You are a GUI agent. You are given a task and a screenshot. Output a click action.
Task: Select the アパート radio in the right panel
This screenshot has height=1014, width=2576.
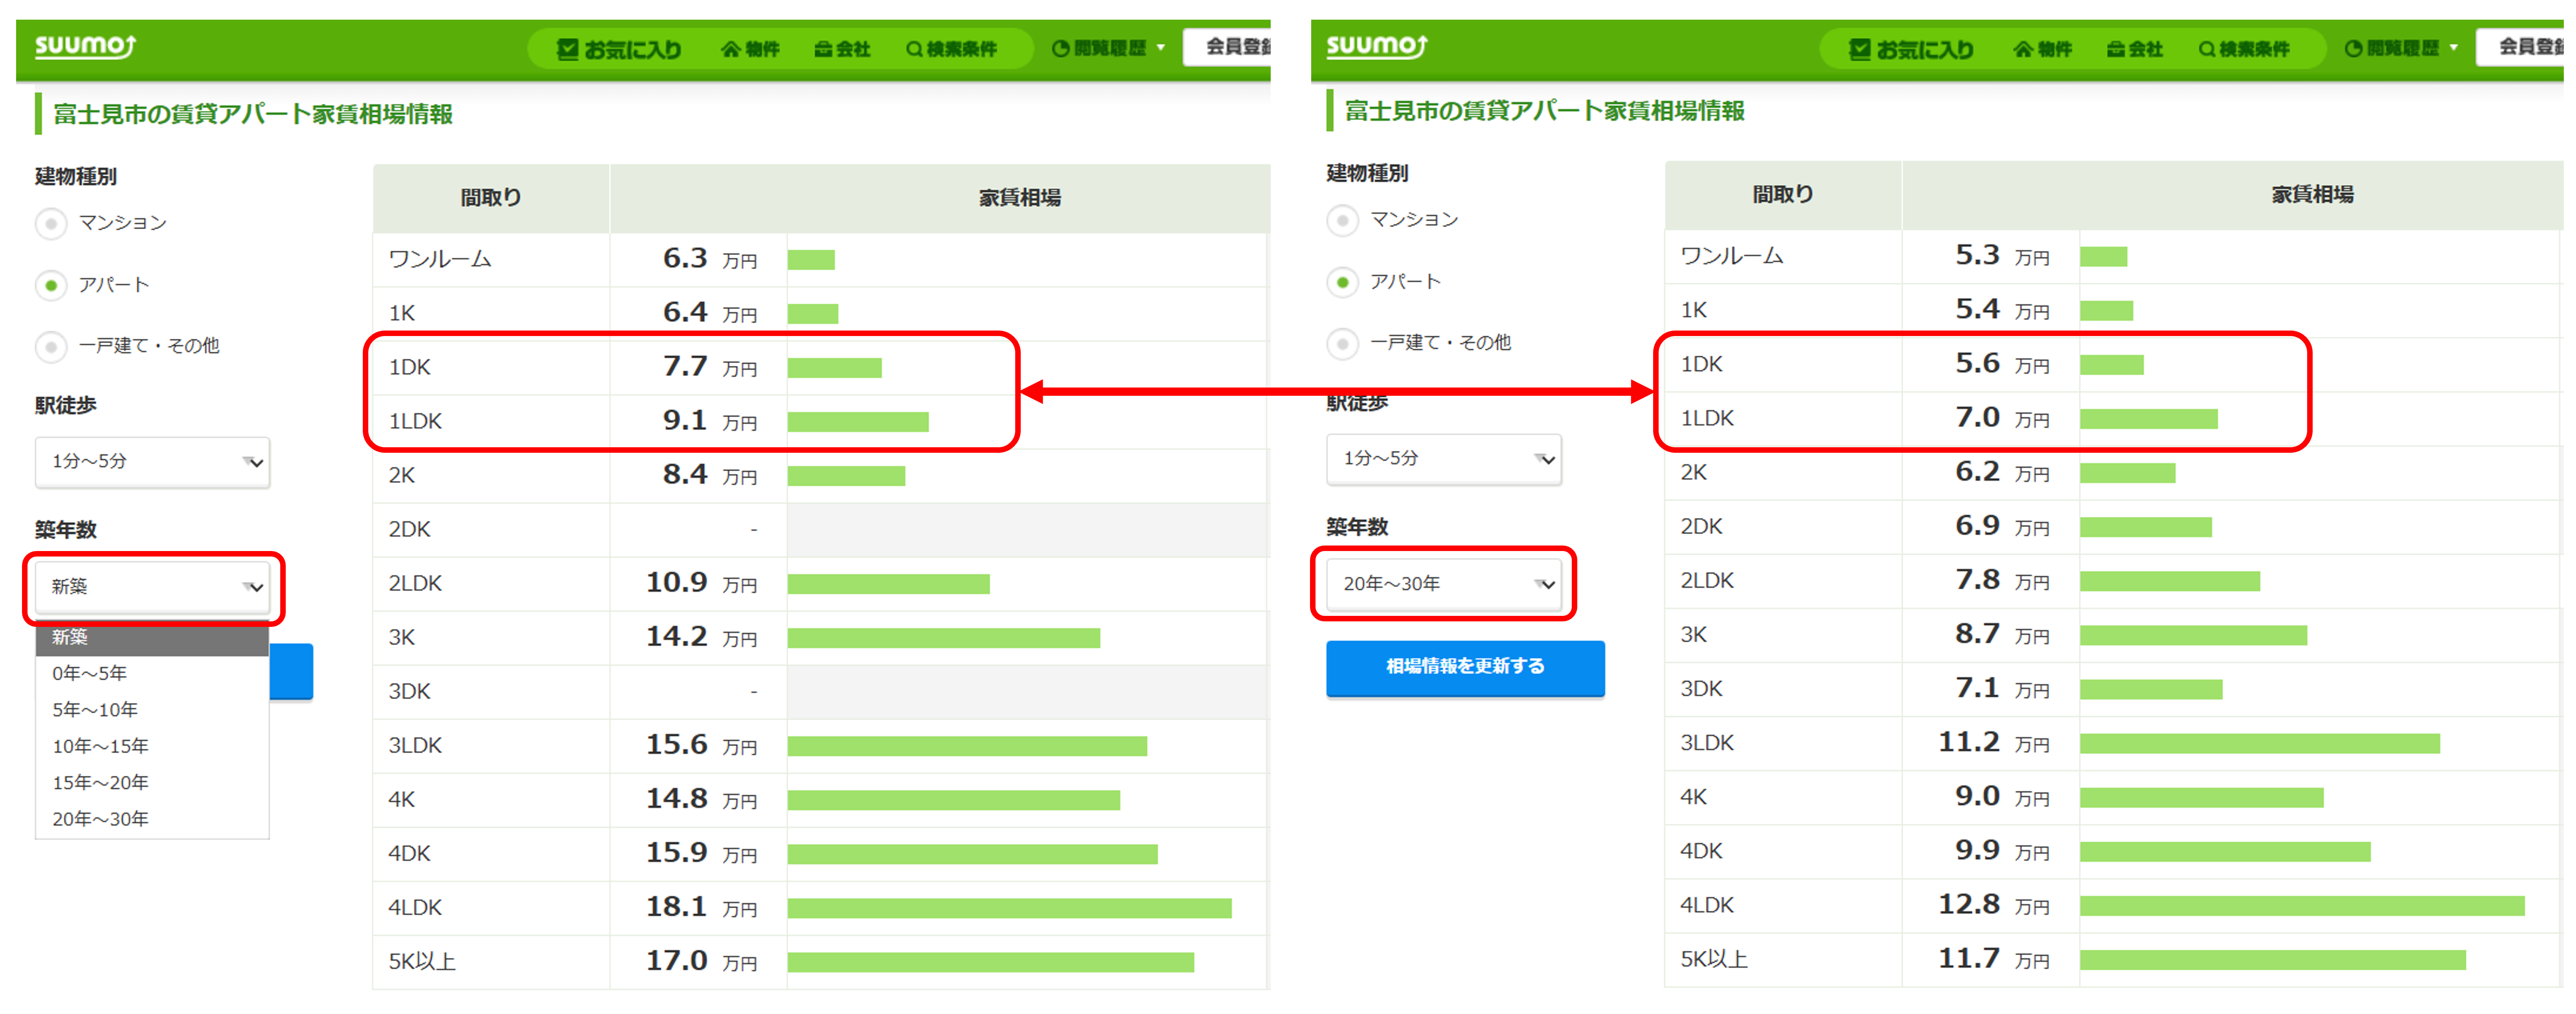point(1343,282)
